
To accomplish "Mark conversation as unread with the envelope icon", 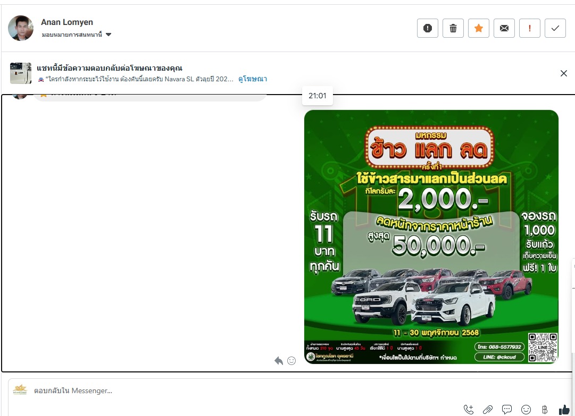I will pos(504,28).
